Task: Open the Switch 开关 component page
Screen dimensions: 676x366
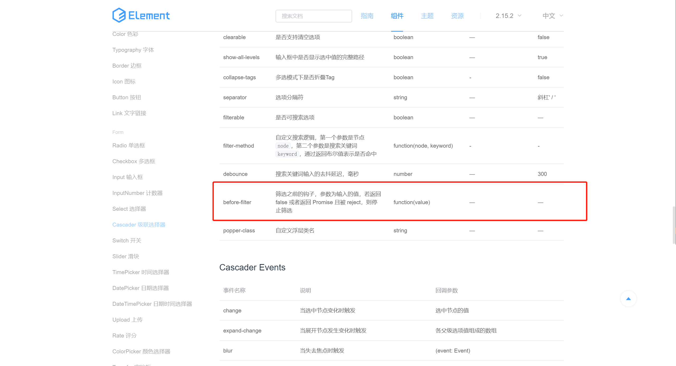Action: tap(127, 240)
